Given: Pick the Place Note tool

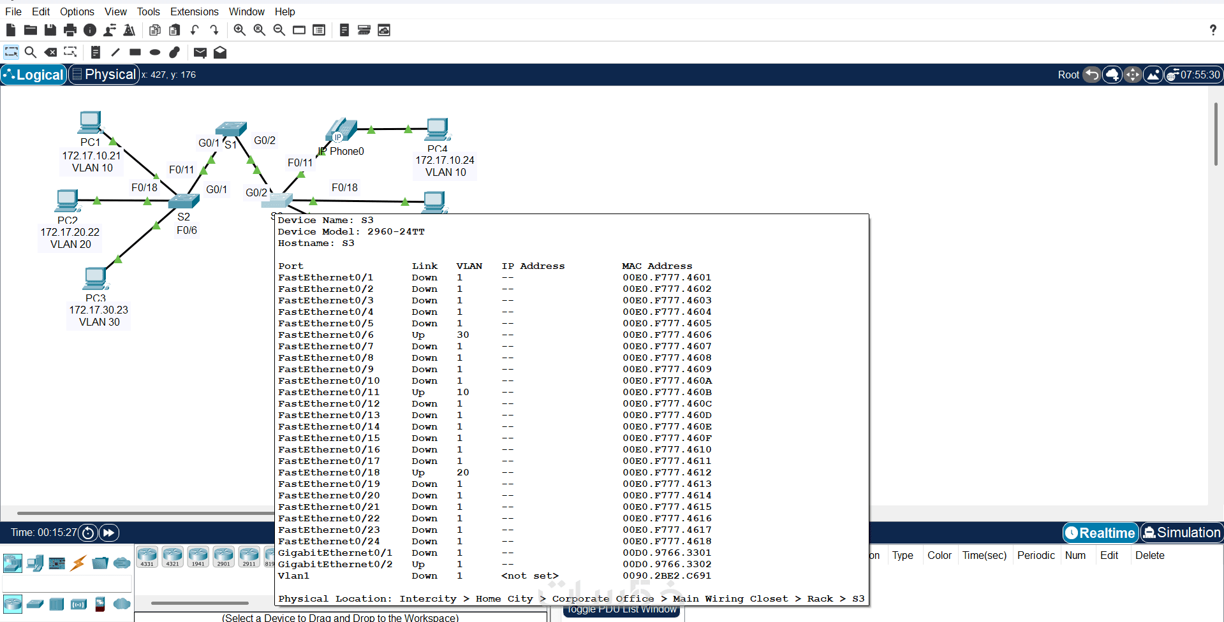Looking at the screenshot, I should (x=96, y=52).
